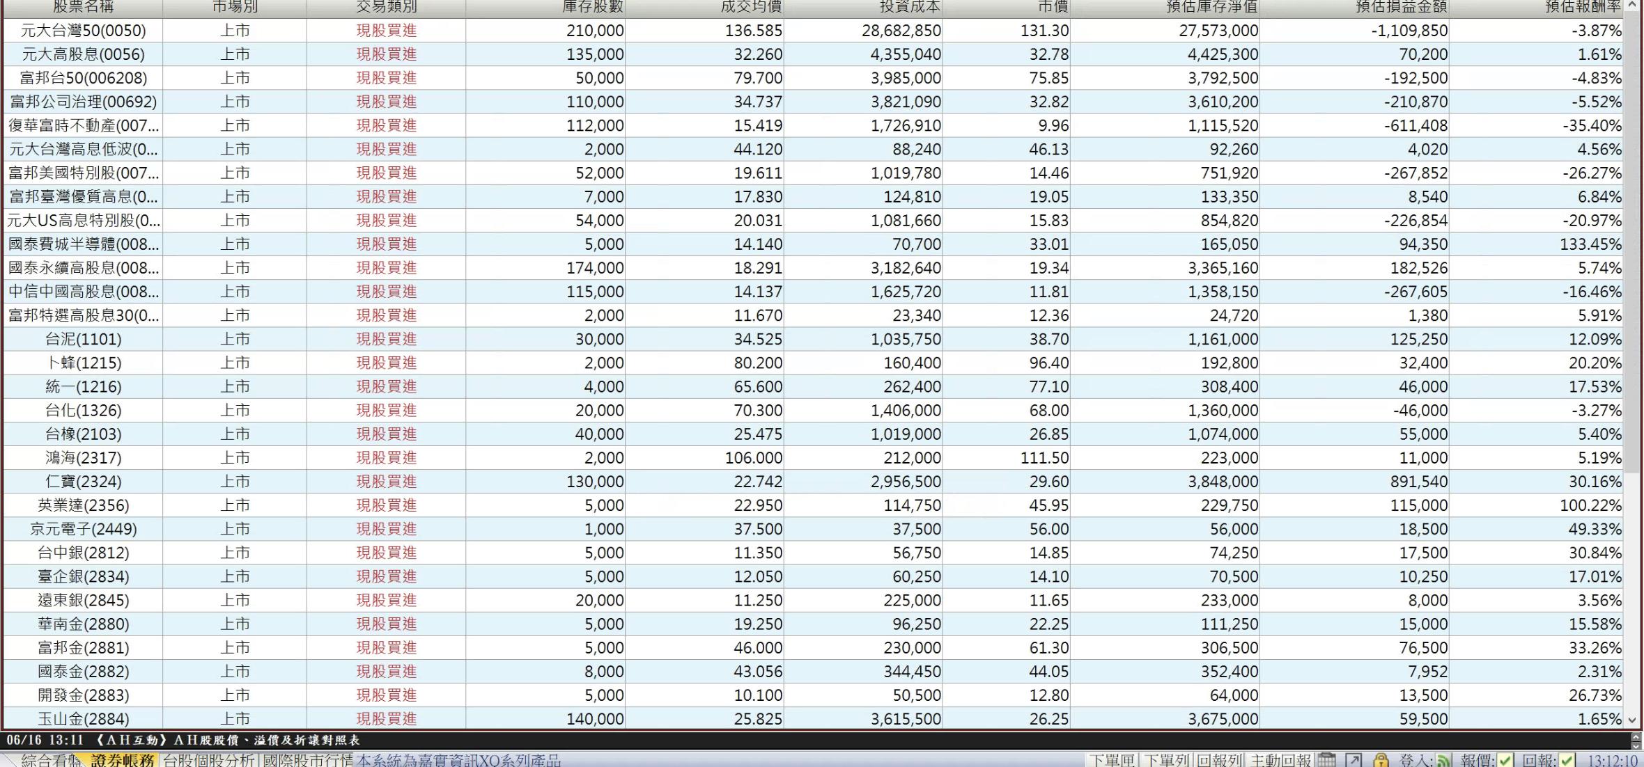Toggle the 報價 green checkmark indicator
Viewport: 1644px width, 767px height.
click(x=1505, y=761)
